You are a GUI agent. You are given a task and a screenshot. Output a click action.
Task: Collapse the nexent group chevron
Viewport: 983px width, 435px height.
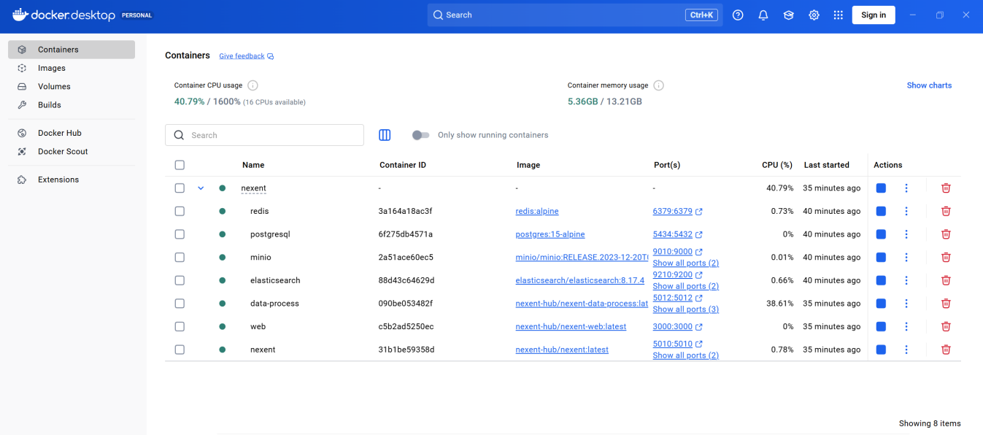pyautogui.click(x=201, y=188)
